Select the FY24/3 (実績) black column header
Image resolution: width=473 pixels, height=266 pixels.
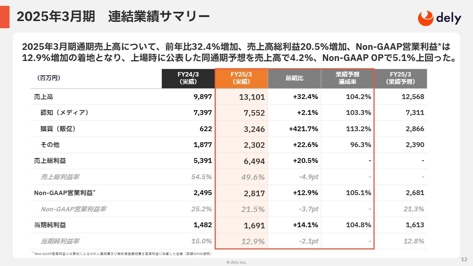(188, 78)
